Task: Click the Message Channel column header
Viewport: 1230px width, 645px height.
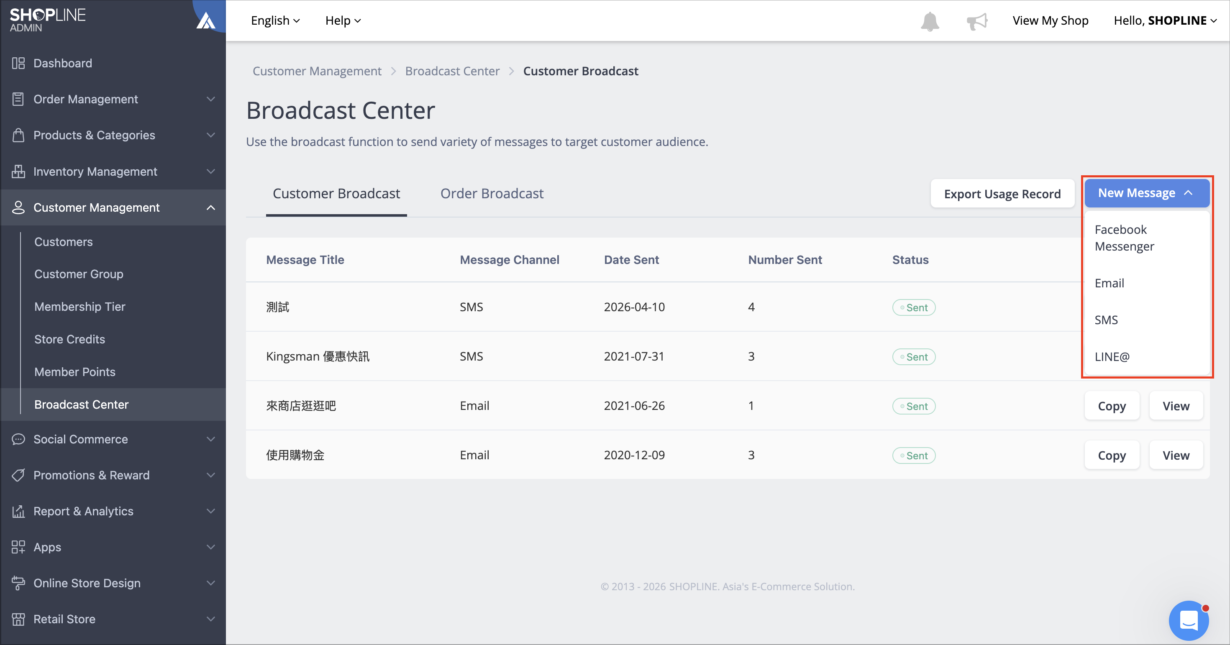Action: 510,260
